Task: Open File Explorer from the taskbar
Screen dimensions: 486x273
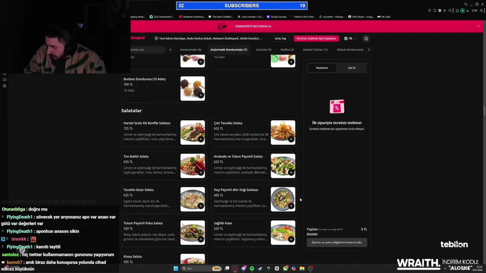Action: point(302,268)
